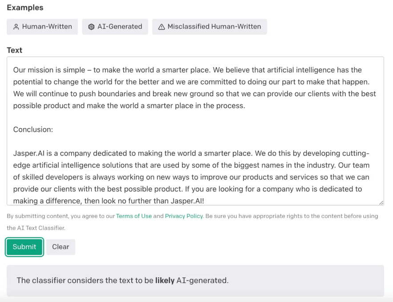
Task: Click the Examples heading
Action: click(x=25, y=8)
